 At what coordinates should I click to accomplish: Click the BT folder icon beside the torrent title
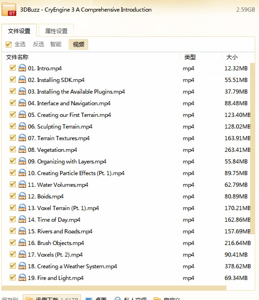(9, 9)
